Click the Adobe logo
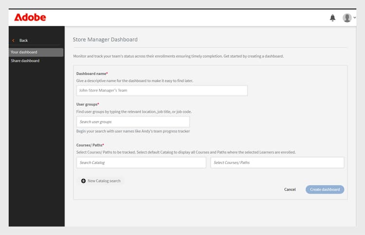This screenshot has height=235, width=365. (x=30, y=17)
